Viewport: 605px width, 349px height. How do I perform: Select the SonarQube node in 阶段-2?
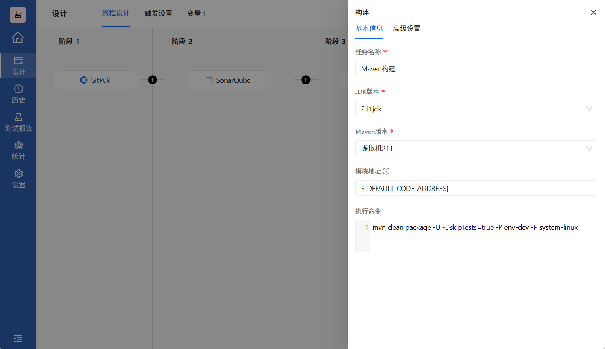[229, 80]
